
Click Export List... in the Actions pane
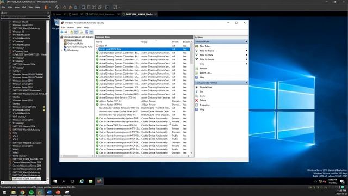(x=206, y=72)
